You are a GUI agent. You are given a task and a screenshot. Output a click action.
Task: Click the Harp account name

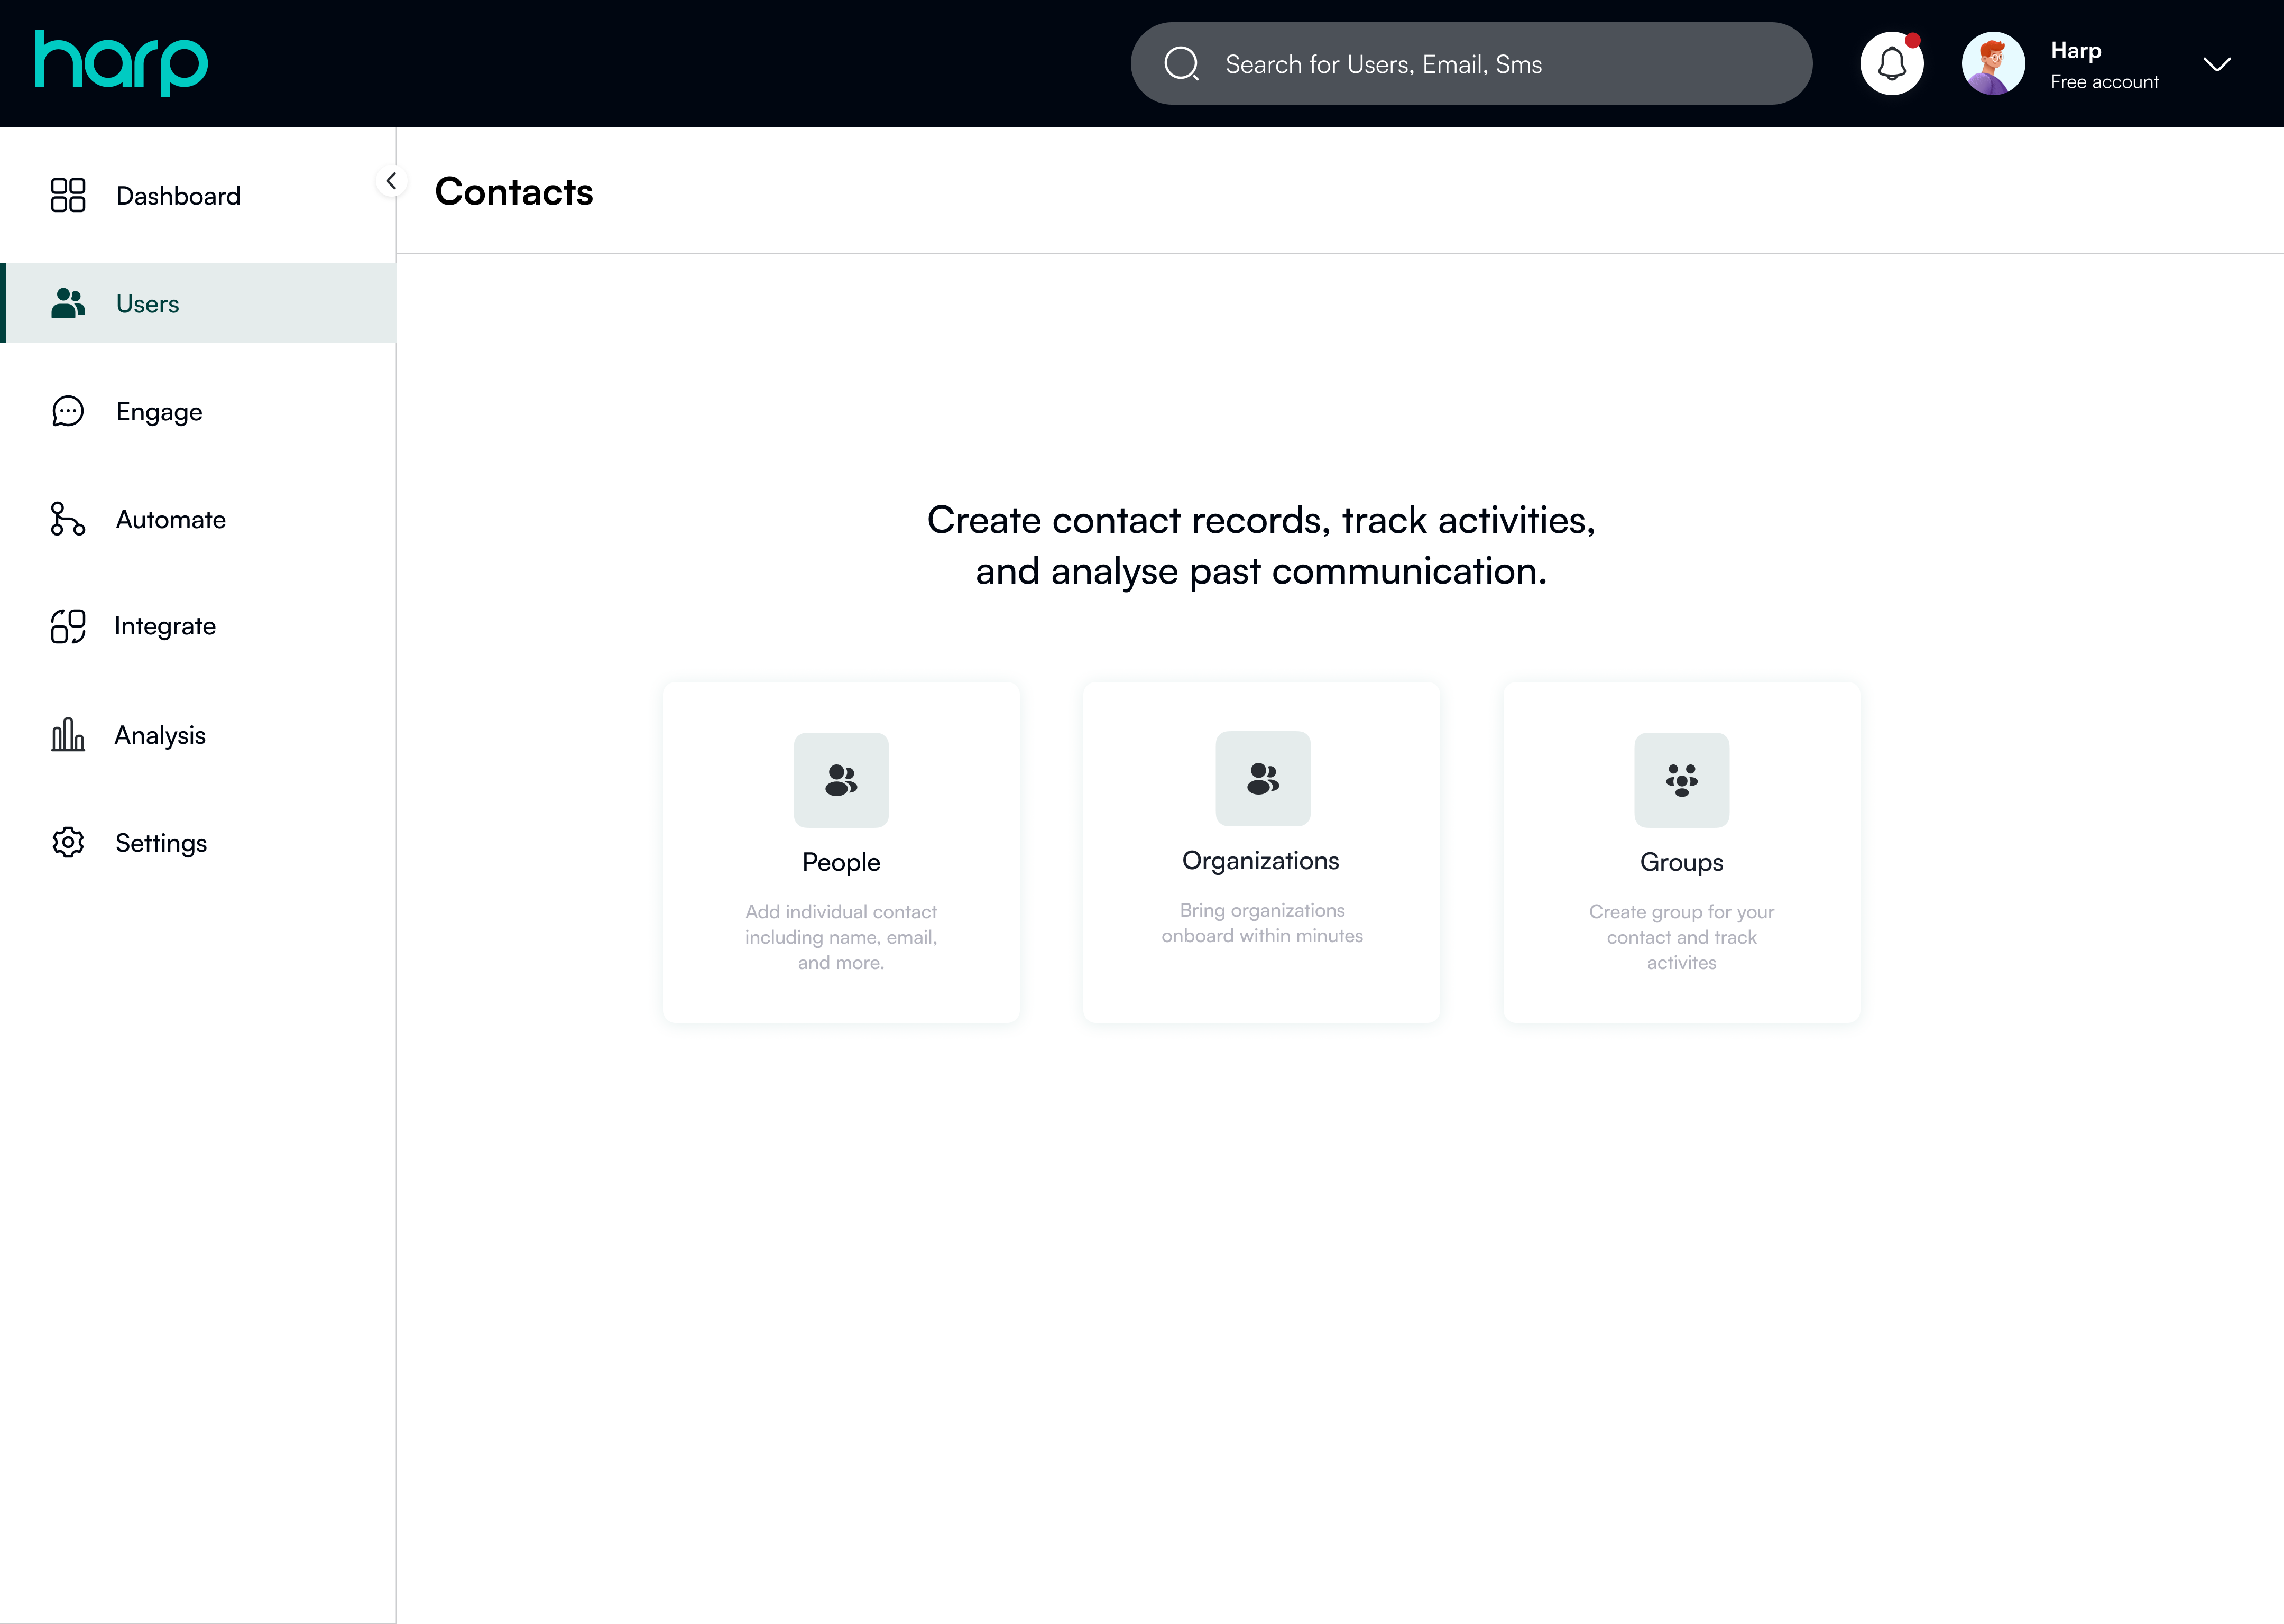coord(2076,50)
